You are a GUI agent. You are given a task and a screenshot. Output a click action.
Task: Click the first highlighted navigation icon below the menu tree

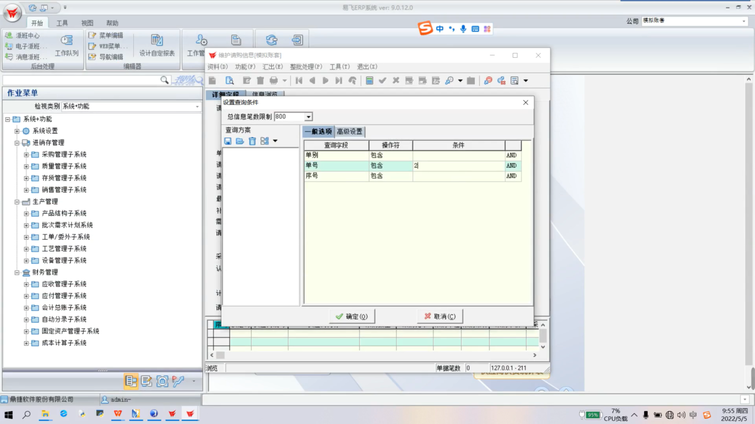pyautogui.click(x=131, y=382)
